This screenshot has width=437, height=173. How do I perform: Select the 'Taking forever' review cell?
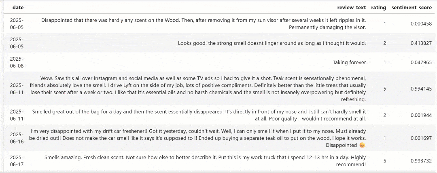[349, 63]
